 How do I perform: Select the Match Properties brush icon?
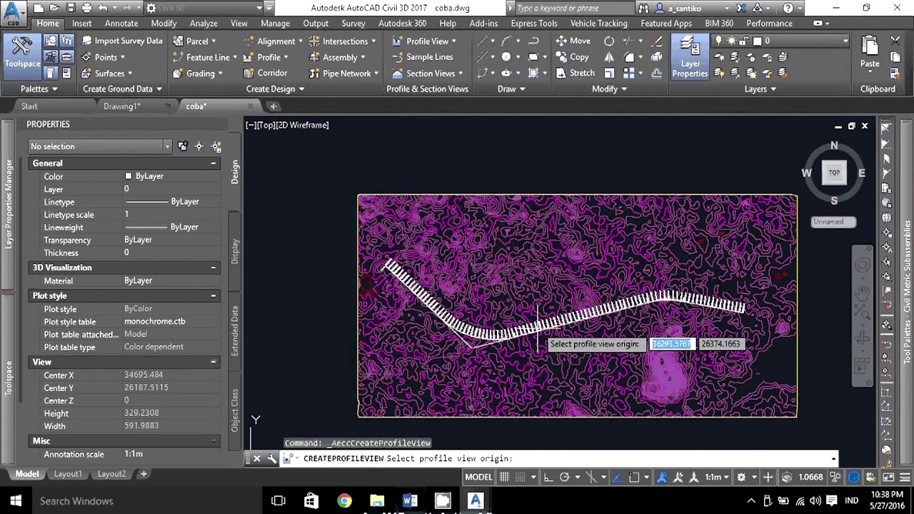(x=895, y=73)
